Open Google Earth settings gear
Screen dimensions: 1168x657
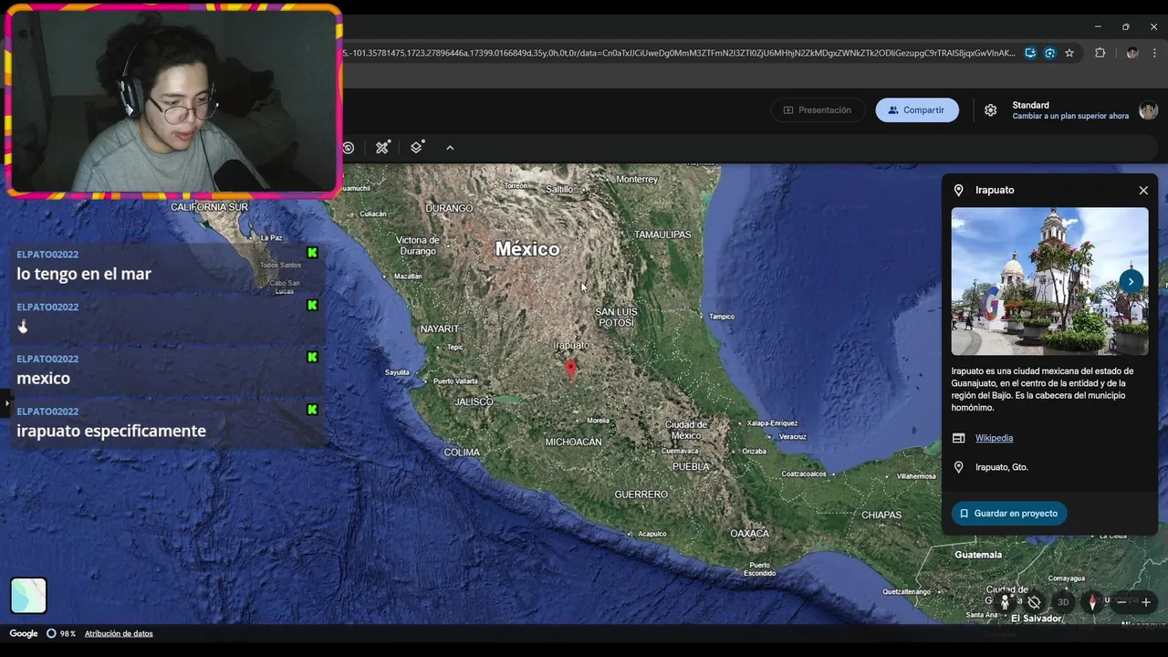(990, 110)
